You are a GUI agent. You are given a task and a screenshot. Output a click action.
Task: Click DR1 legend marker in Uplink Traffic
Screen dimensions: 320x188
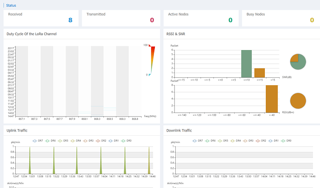(x=112, y=140)
